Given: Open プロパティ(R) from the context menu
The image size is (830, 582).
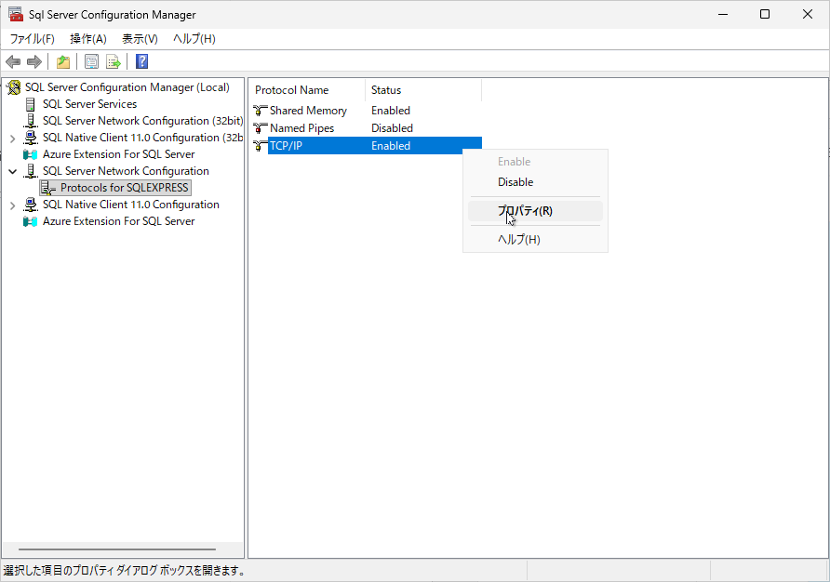Looking at the screenshot, I should click(525, 211).
